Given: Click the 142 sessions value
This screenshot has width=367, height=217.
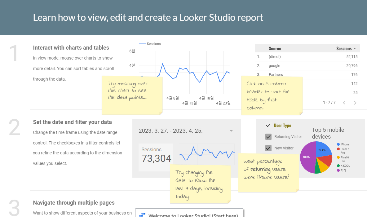Looking at the screenshot, I should pyautogui.click(x=354, y=84).
